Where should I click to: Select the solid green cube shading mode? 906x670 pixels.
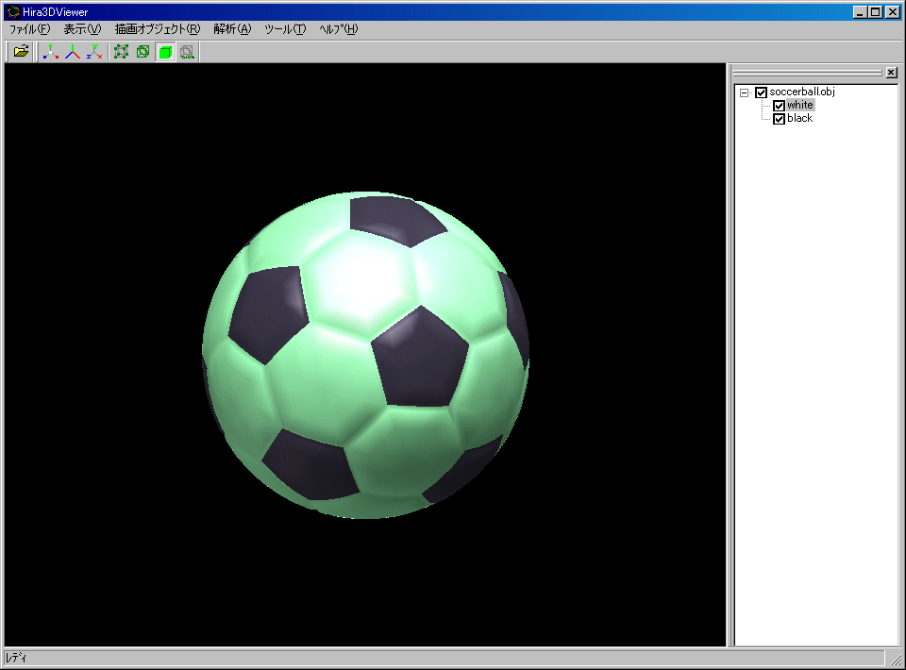(165, 51)
